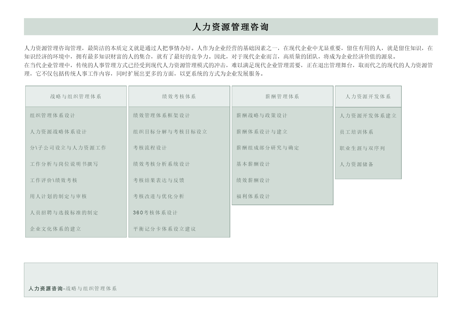
Task: Select the 绩效考核体系 column header
Action: (179, 96)
